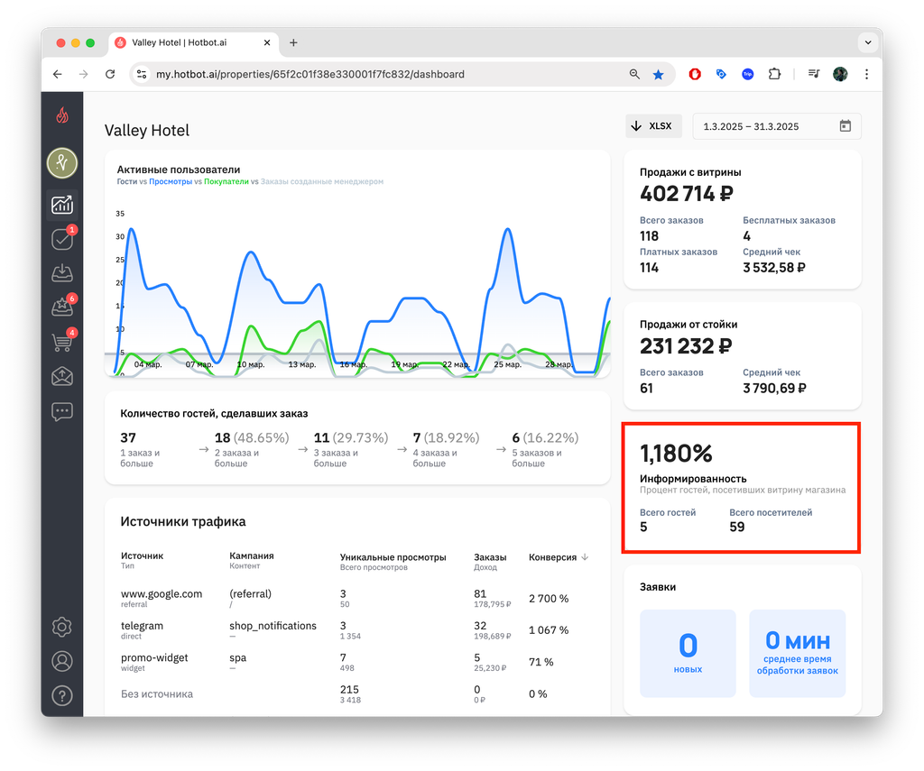Download the XLSX report
The height and width of the screenshot is (771, 924).
click(x=653, y=126)
